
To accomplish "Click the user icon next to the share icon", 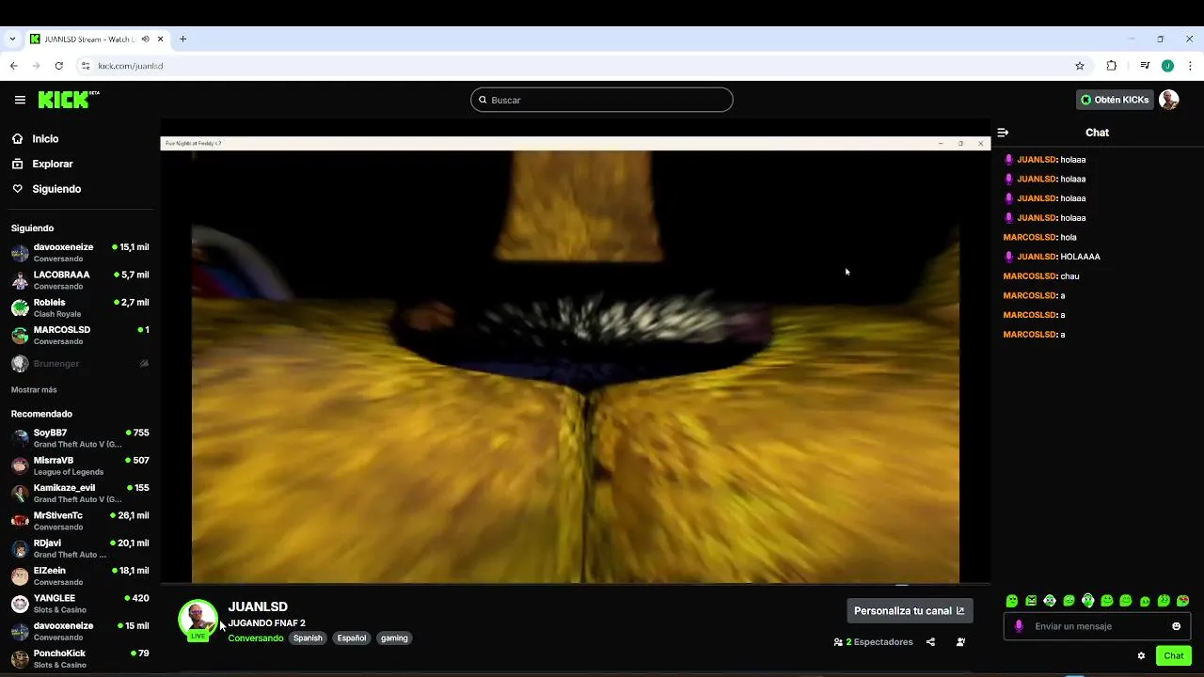I will pos(960,642).
